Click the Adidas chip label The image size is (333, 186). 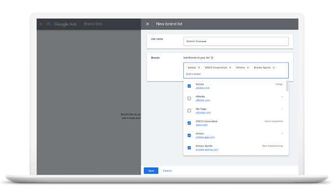[x=192, y=68]
